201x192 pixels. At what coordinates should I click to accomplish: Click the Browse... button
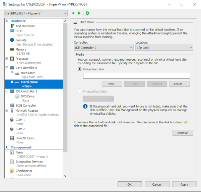coord(180,84)
